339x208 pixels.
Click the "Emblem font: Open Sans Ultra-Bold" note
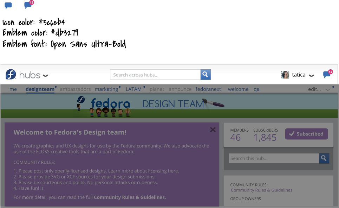coord(64,44)
